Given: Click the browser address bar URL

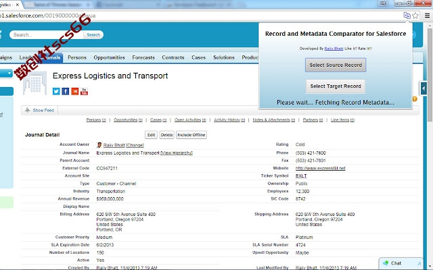Looking at the screenshot, I should tap(47, 16).
